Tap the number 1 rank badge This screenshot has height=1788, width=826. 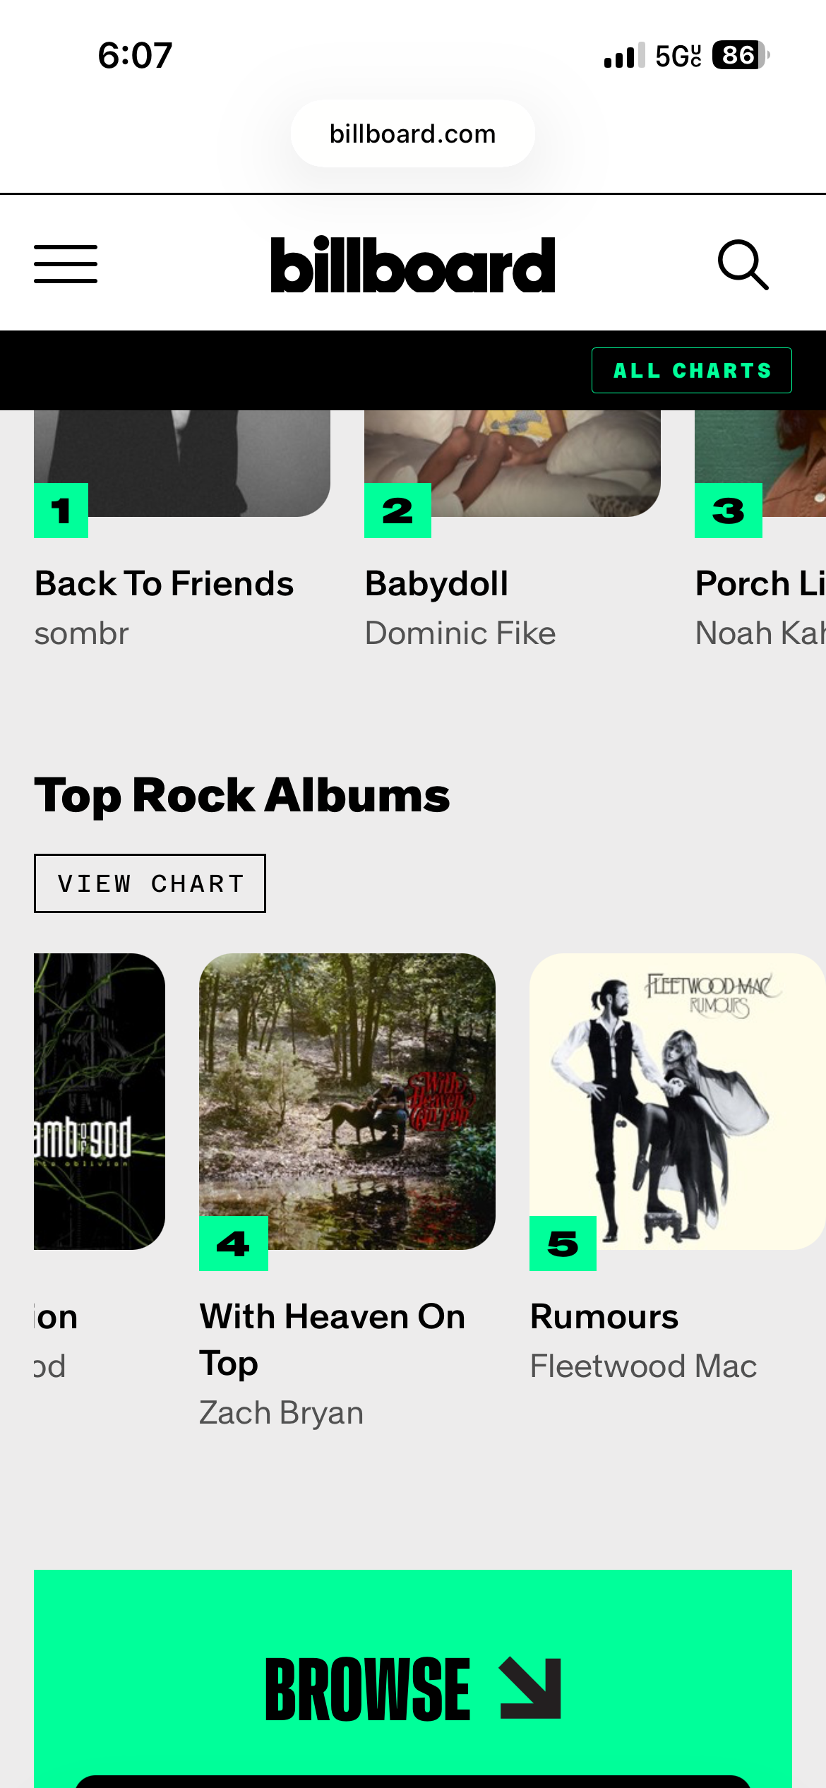61,511
